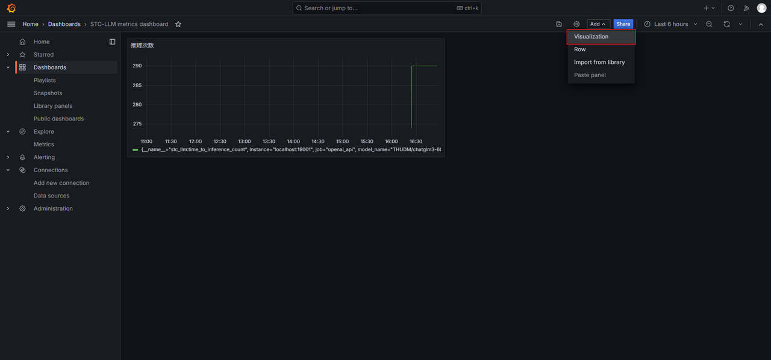Choose Import from library menu item

click(599, 62)
